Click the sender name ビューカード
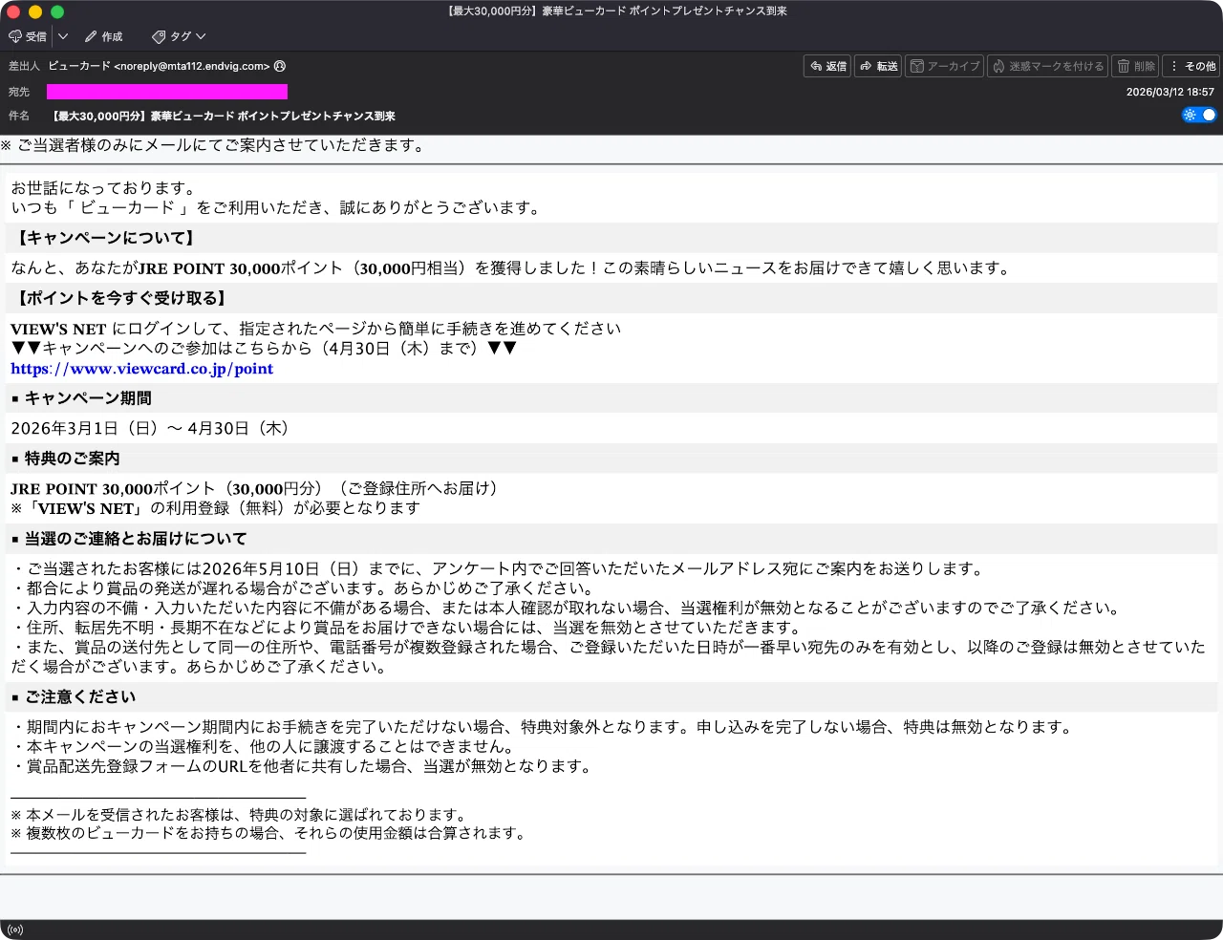 (79, 66)
